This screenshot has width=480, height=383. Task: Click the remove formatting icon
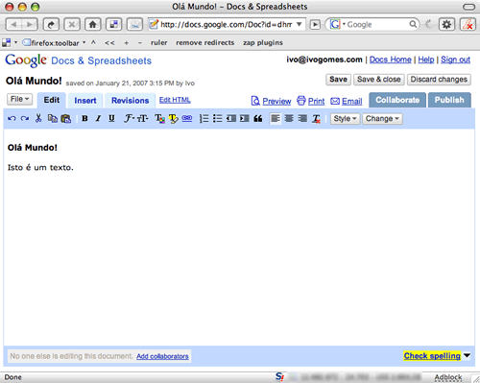(316, 119)
